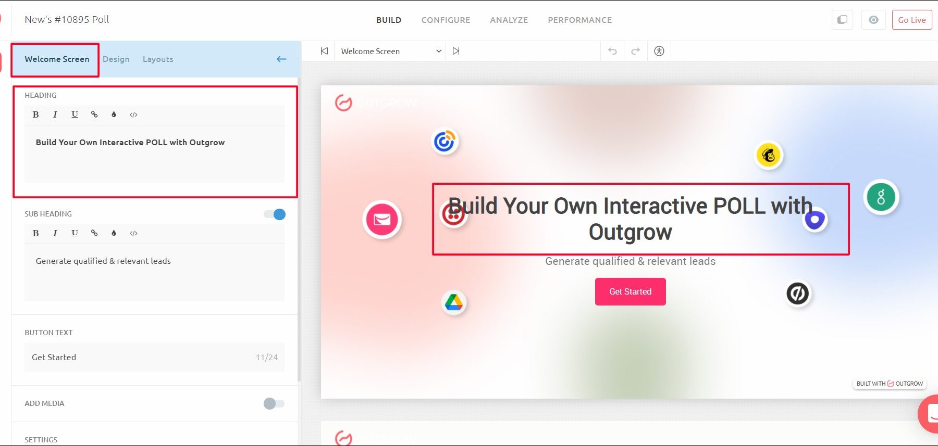Click the link icon in Heading toolbar

tap(94, 114)
